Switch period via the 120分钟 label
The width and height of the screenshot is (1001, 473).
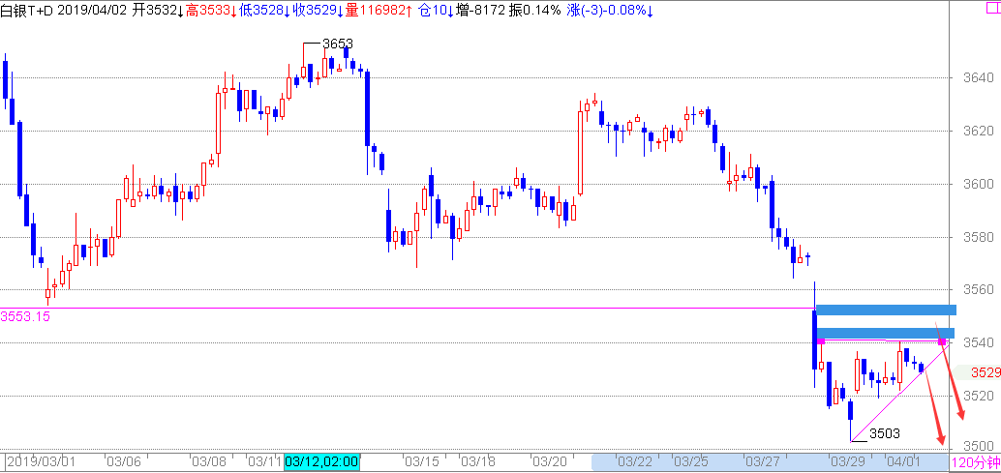(976, 463)
